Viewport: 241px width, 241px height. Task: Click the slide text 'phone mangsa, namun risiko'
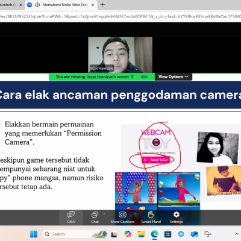pos(58,178)
